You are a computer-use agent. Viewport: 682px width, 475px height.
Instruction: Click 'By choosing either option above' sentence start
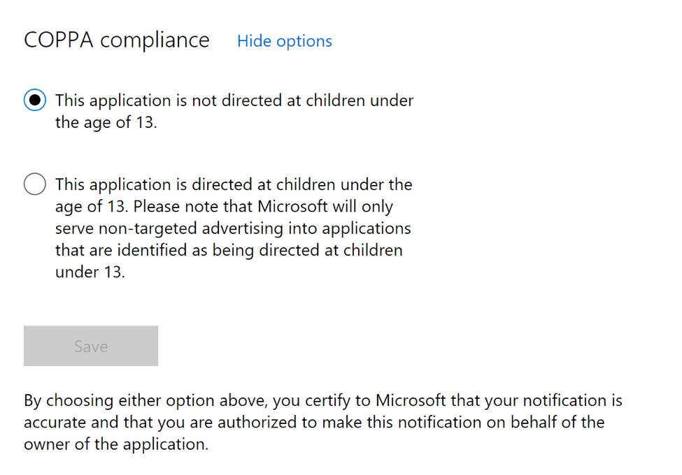(145, 400)
